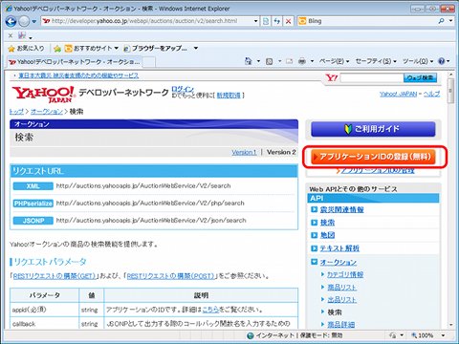Switch to the Version 1 link

coord(244,152)
